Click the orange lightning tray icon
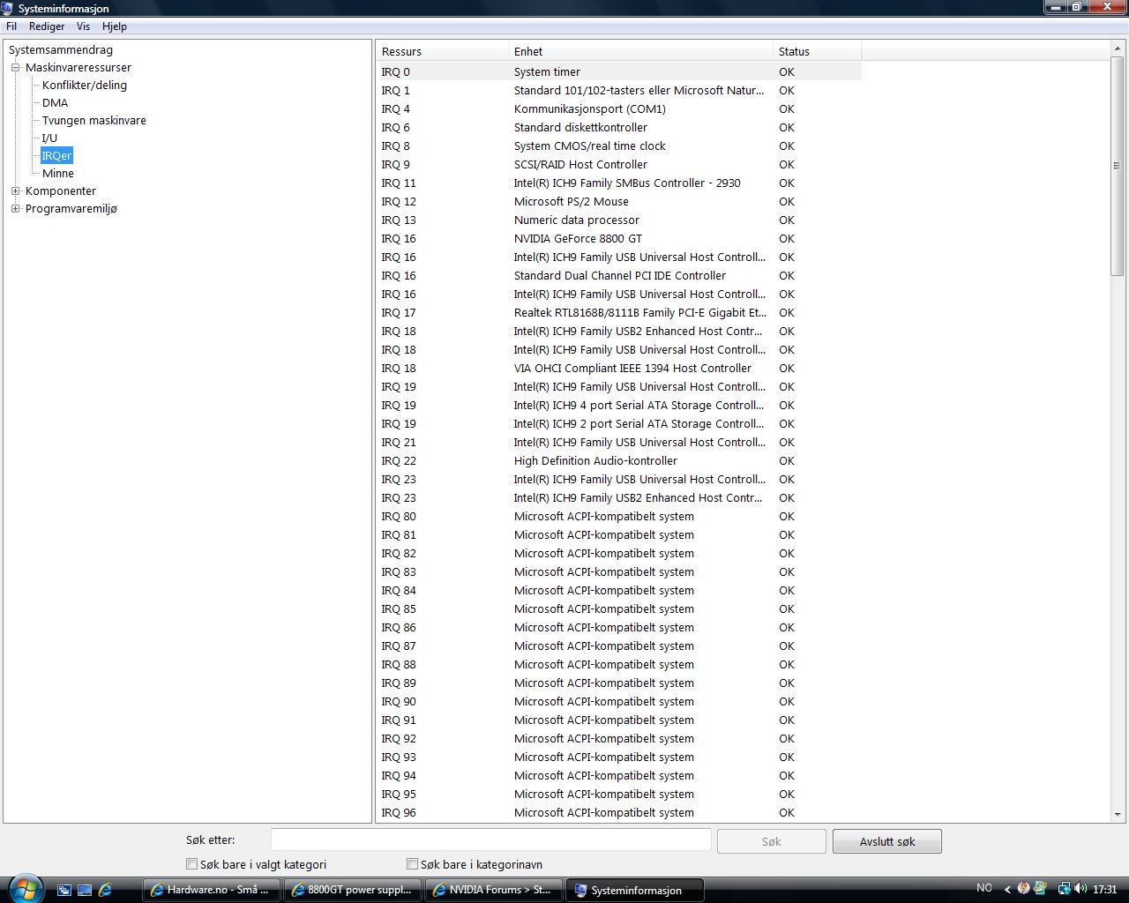The image size is (1129, 903). [1023, 889]
